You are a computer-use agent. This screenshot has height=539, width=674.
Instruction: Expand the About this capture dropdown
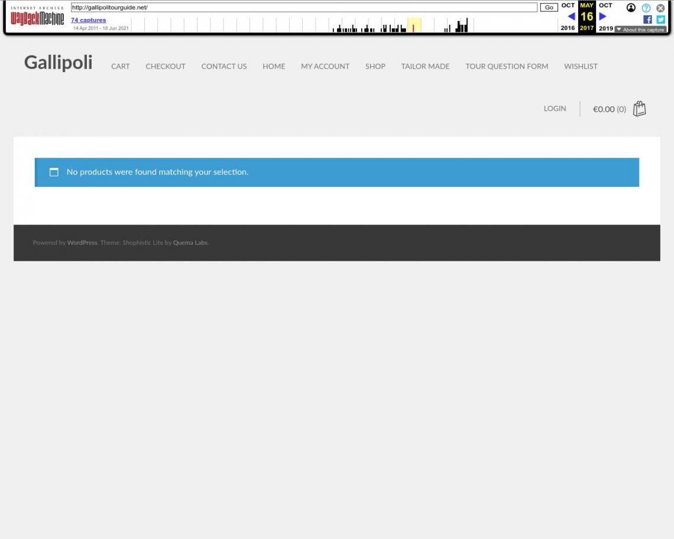tap(640, 30)
